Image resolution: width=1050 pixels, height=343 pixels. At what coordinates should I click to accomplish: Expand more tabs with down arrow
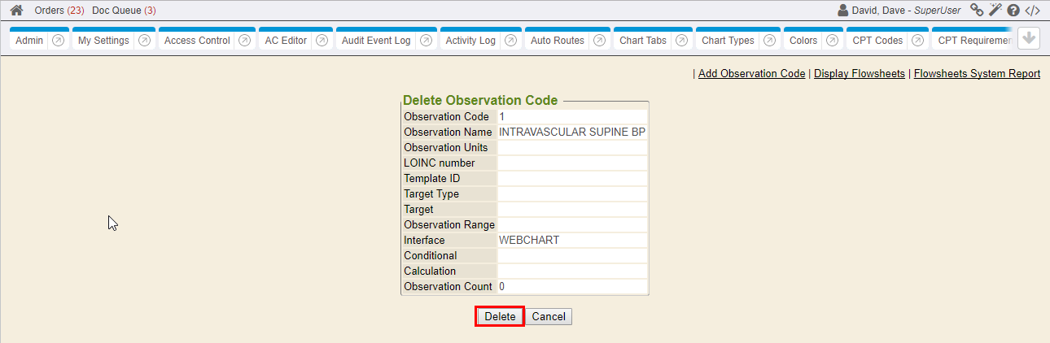click(x=1029, y=39)
